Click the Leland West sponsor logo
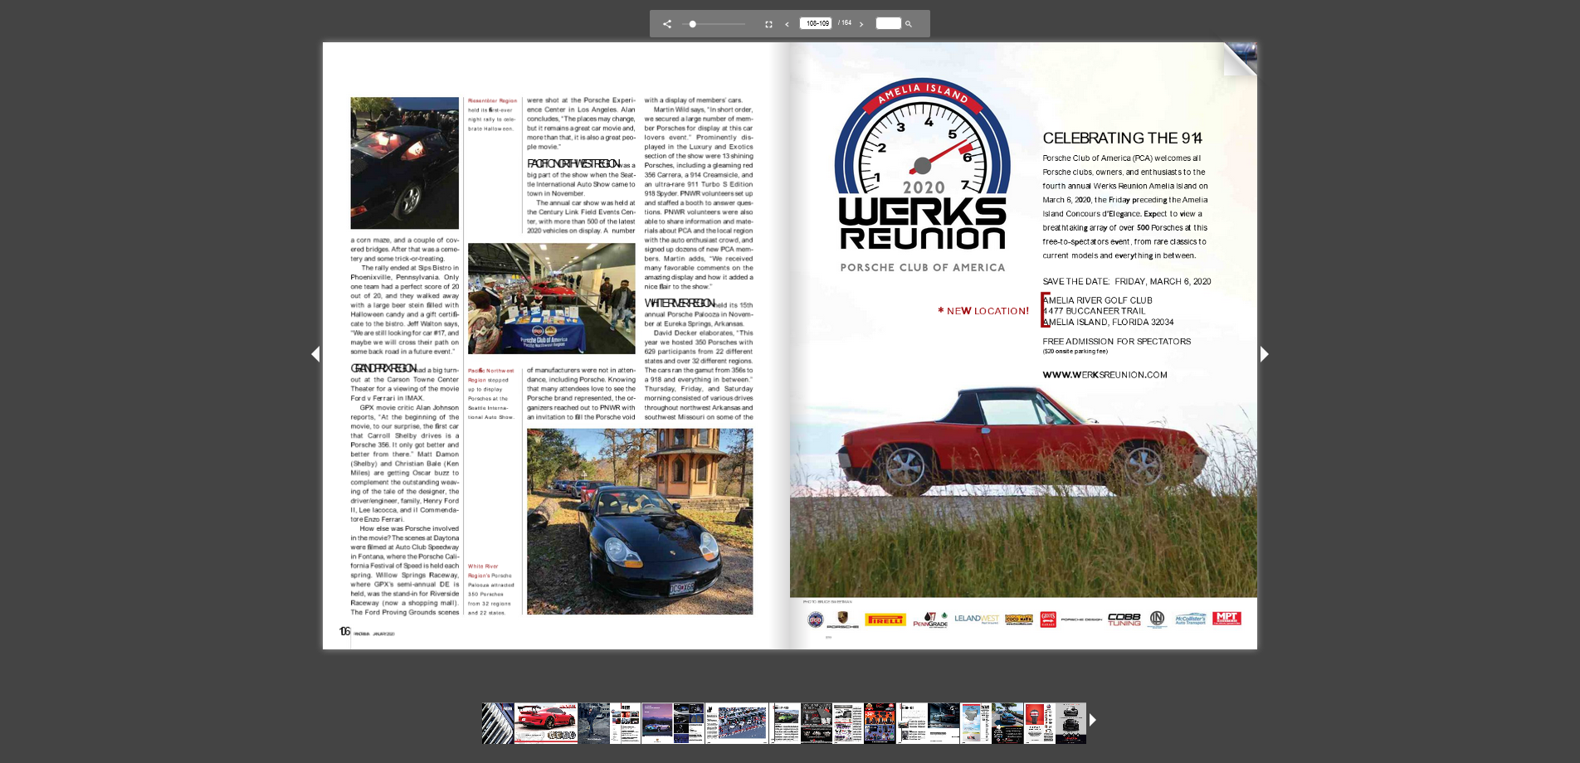Screen dimensions: 1580x763 point(977,619)
